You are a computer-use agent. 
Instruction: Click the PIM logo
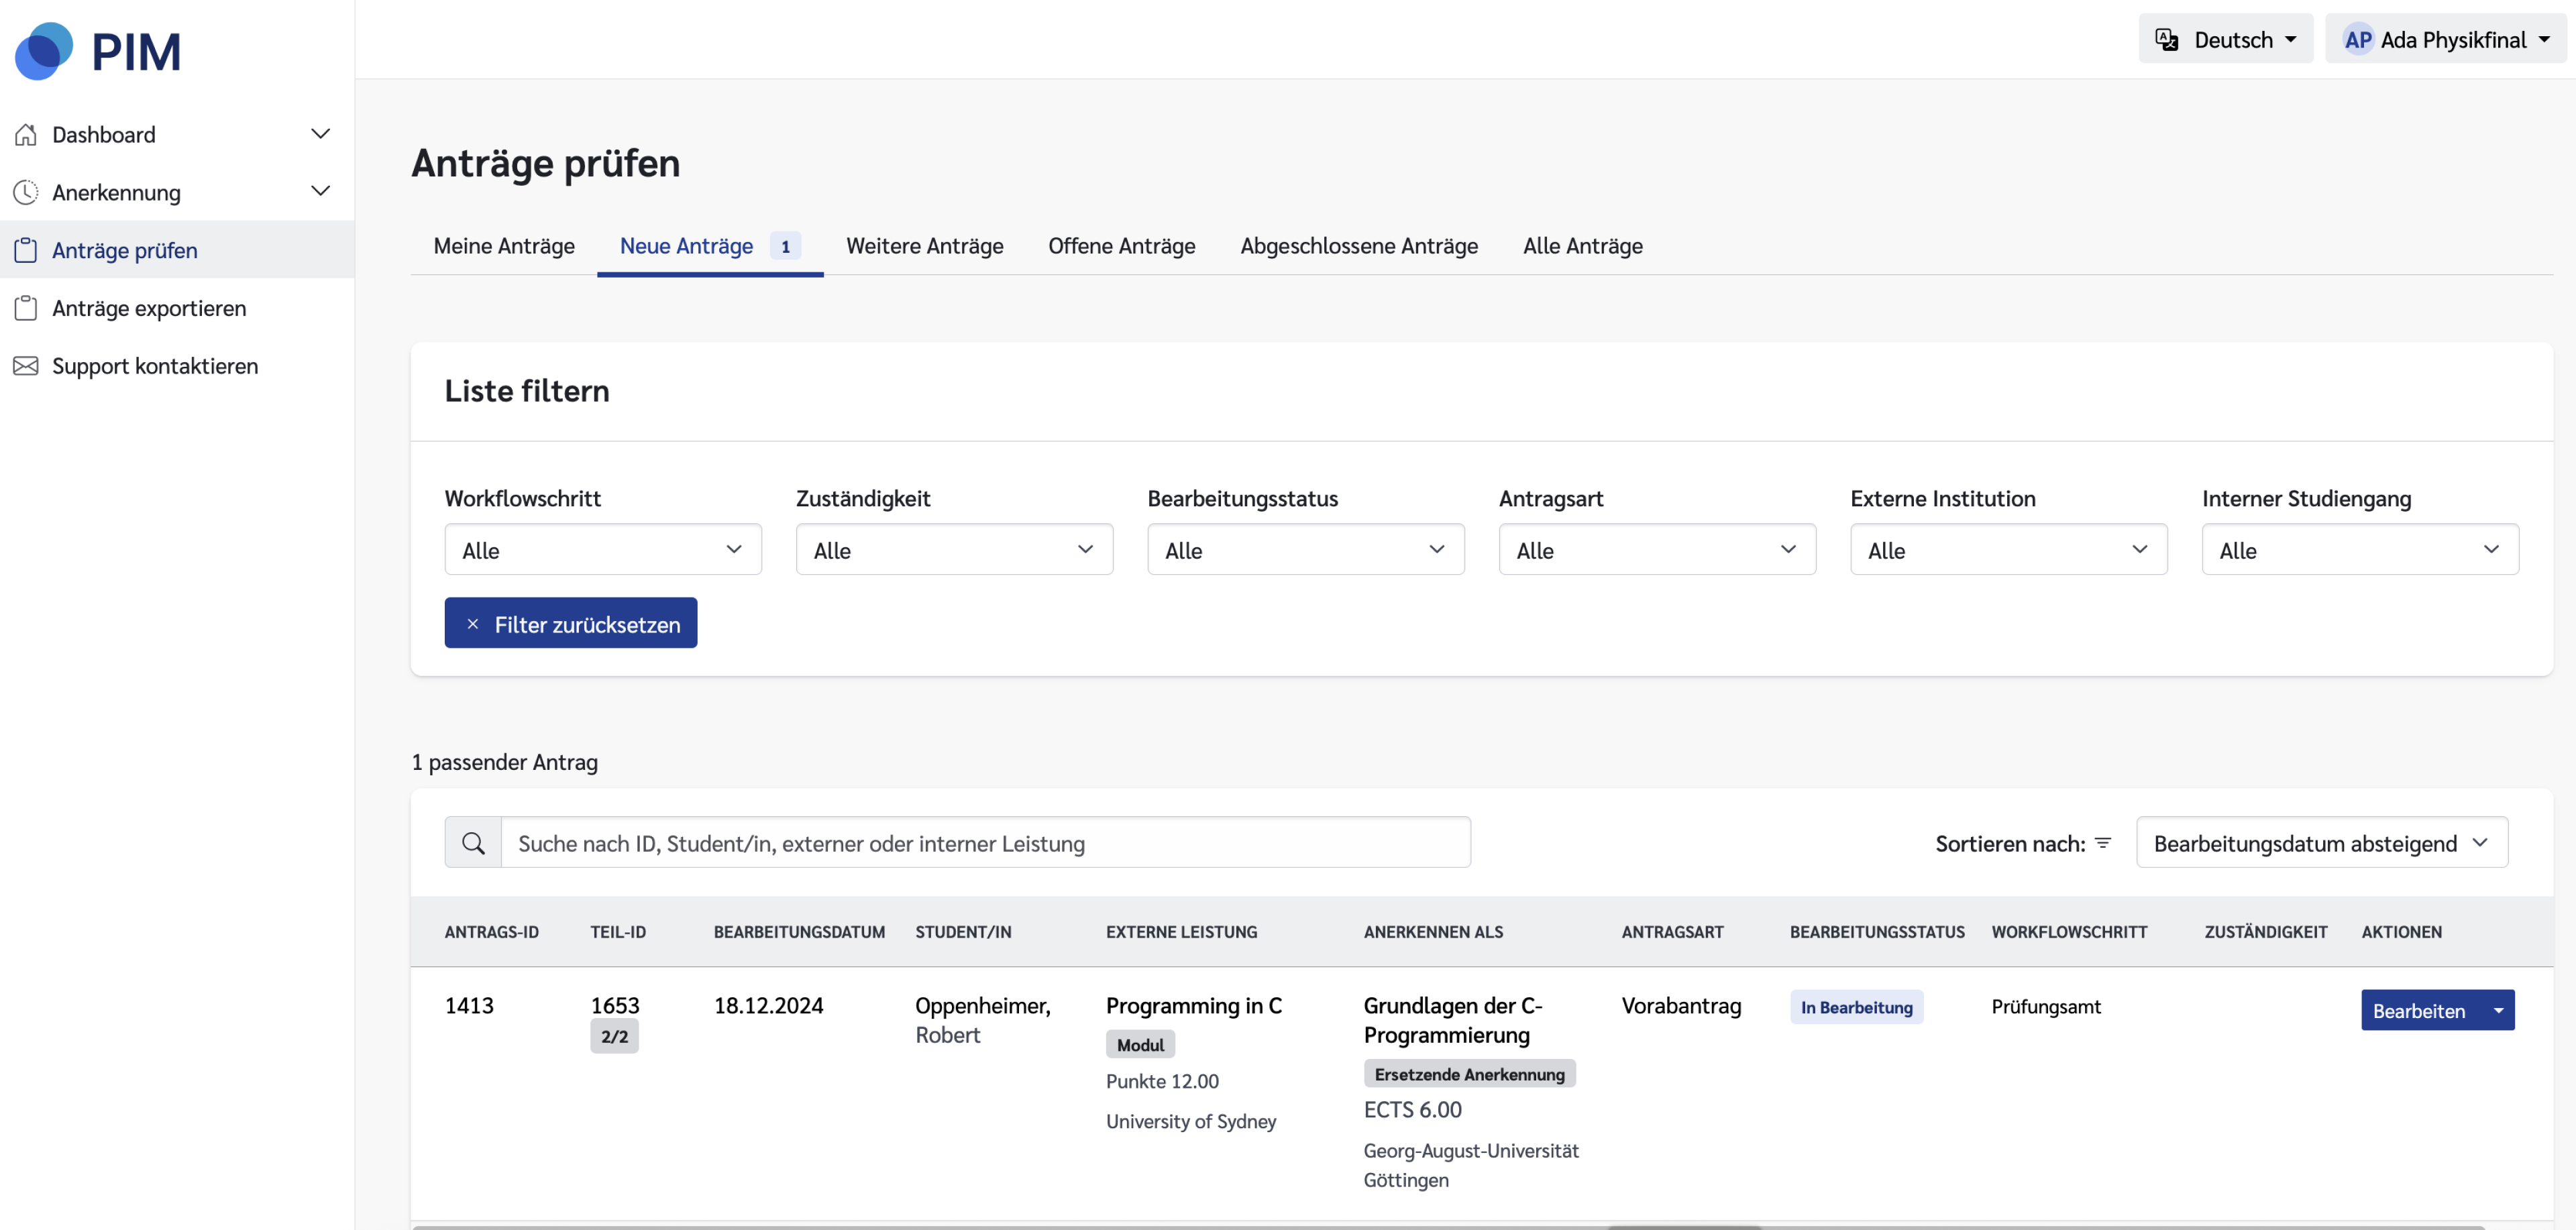(98, 50)
